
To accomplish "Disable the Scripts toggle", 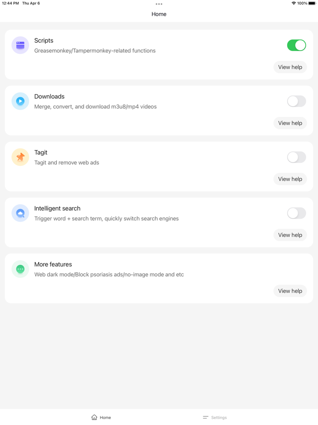I will (x=296, y=46).
